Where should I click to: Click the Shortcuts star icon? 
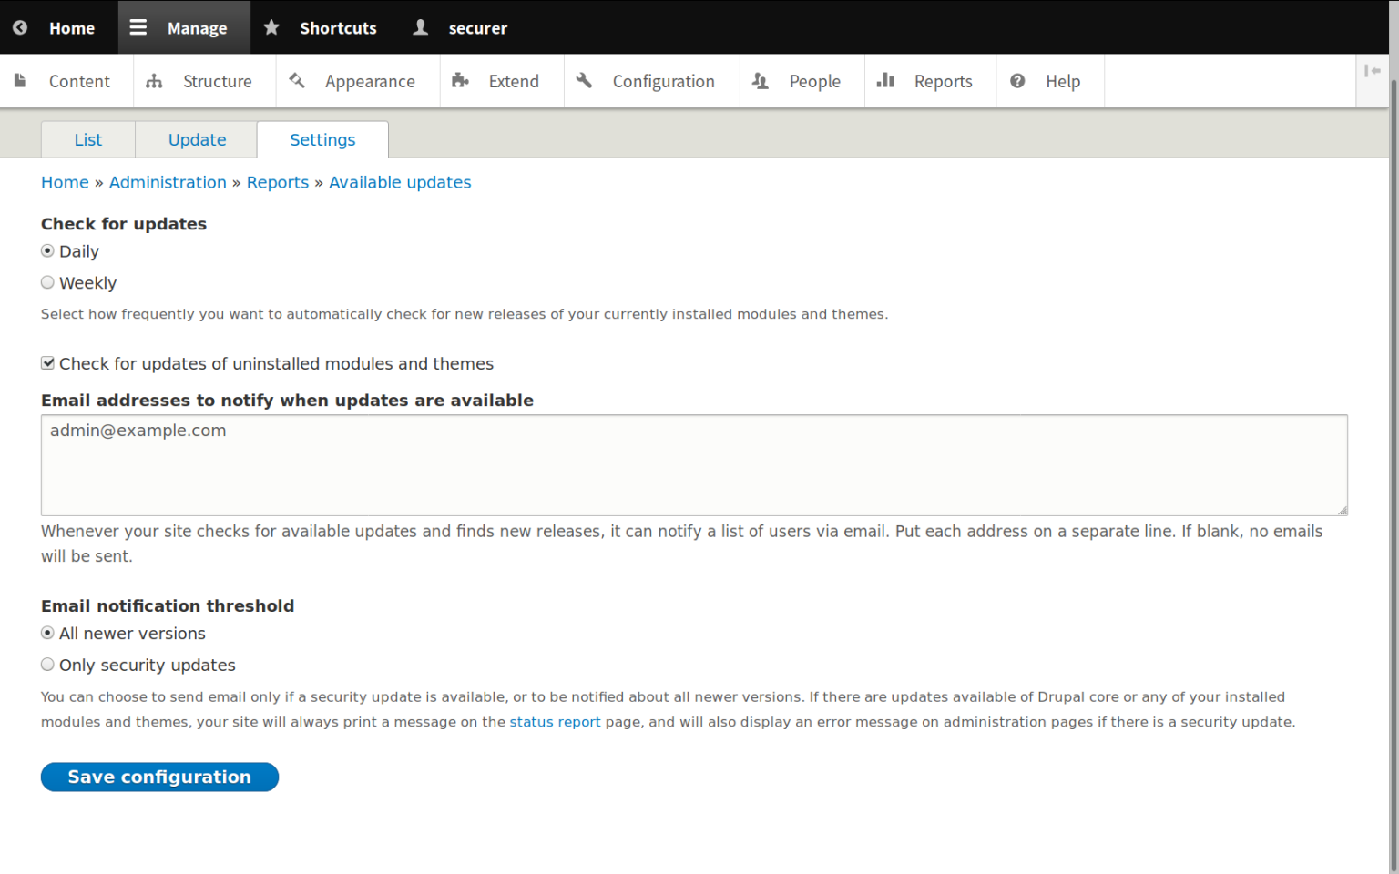click(271, 27)
